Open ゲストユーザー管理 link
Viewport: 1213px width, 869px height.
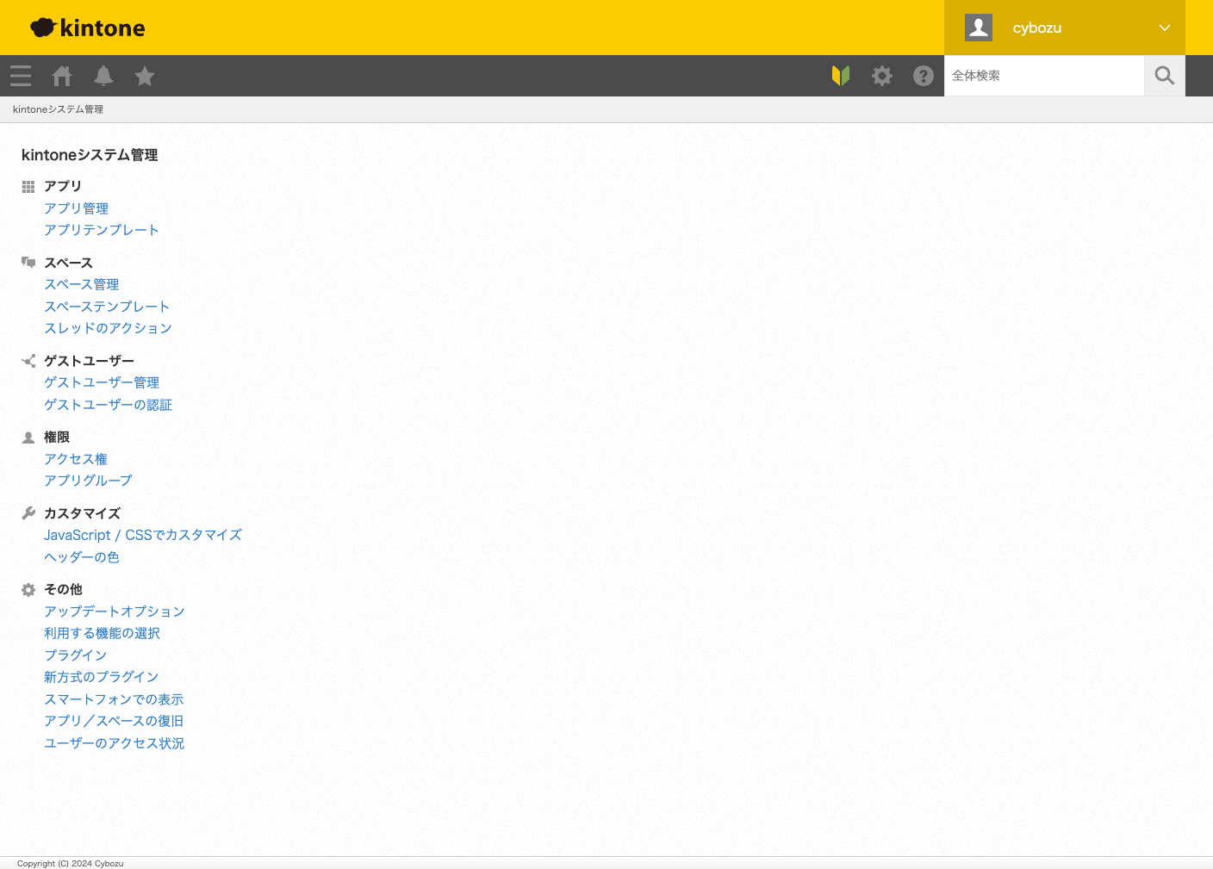(x=102, y=382)
